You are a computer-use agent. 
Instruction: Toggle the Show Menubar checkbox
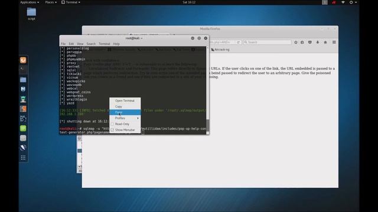coord(112,130)
